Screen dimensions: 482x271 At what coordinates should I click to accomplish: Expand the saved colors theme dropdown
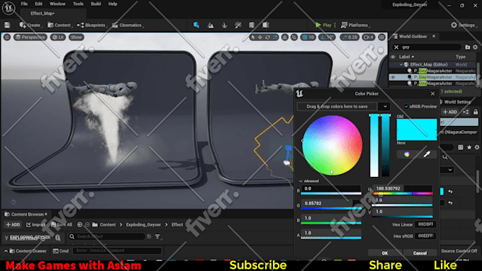tap(385, 107)
